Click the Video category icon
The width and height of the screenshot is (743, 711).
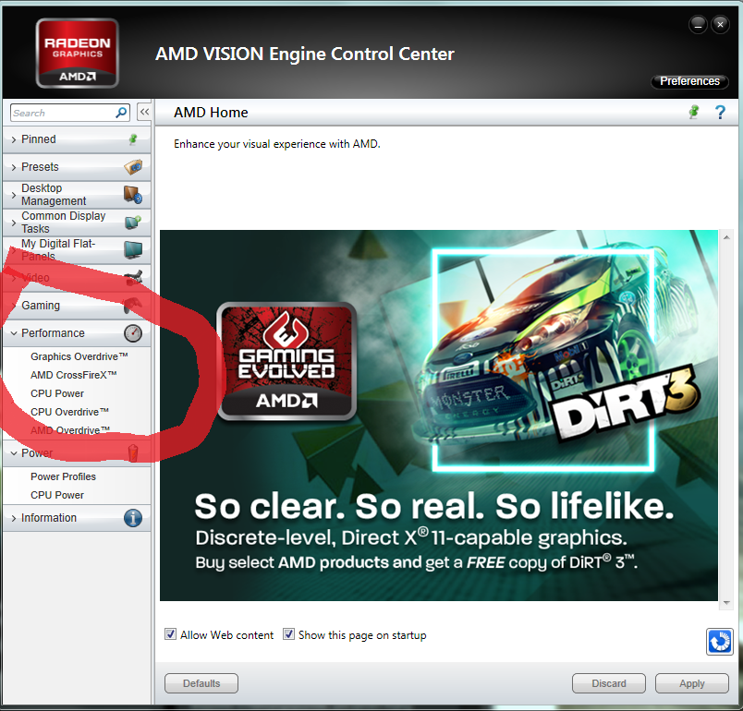(133, 278)
